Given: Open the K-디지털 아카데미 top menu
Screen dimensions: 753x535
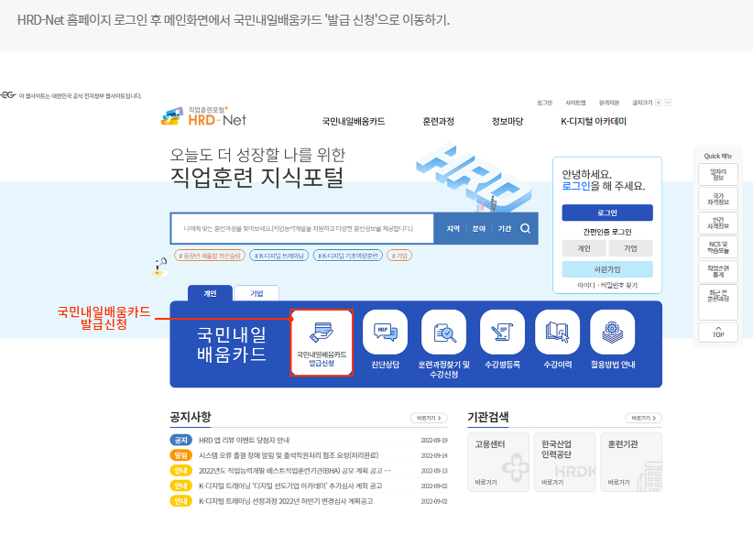Looking at the screenshot, I should [x=594, y=122].
